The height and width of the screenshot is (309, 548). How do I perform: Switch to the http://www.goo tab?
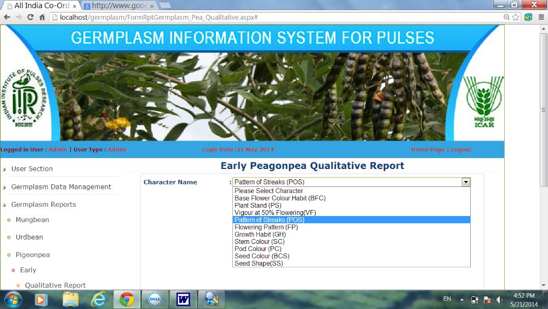pos(119,5)
